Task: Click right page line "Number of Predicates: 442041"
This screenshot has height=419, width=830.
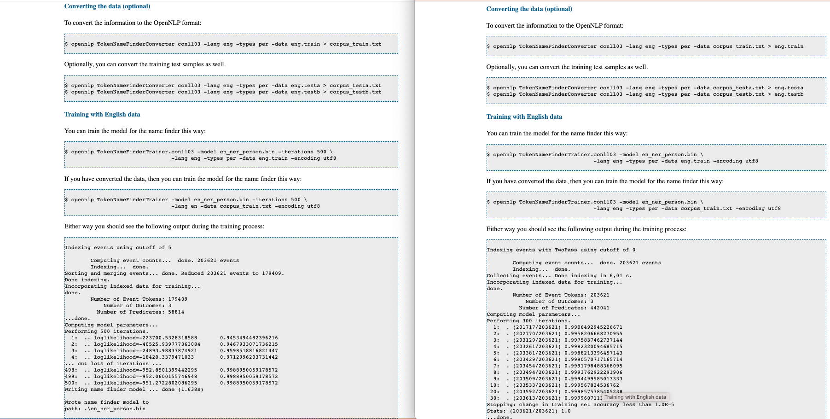Action: tap(564, 308)
